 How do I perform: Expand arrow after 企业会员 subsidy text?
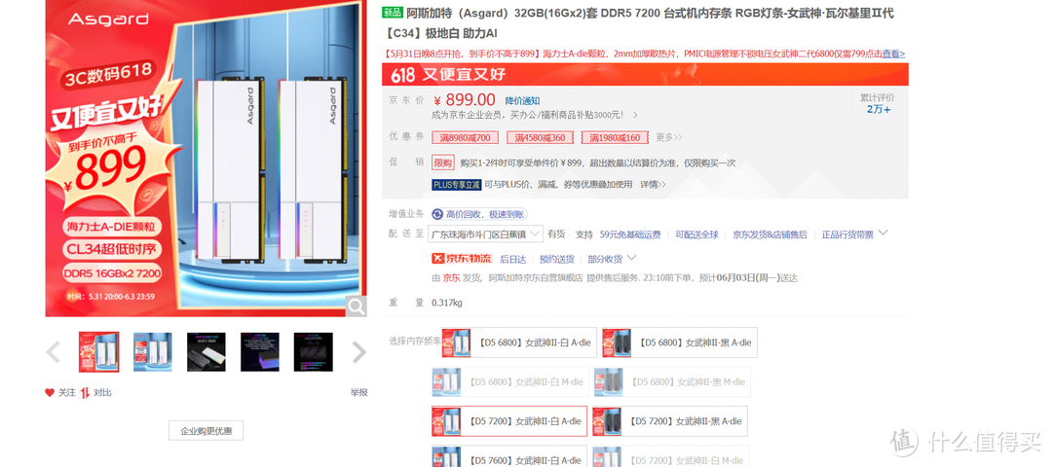pos(635,115)
